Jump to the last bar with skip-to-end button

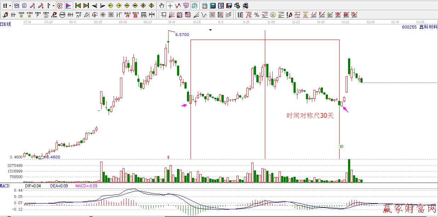[x=86, y=6]
